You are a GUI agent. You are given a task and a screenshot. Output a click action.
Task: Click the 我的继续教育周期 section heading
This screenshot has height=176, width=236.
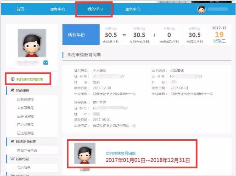[84, 55]
